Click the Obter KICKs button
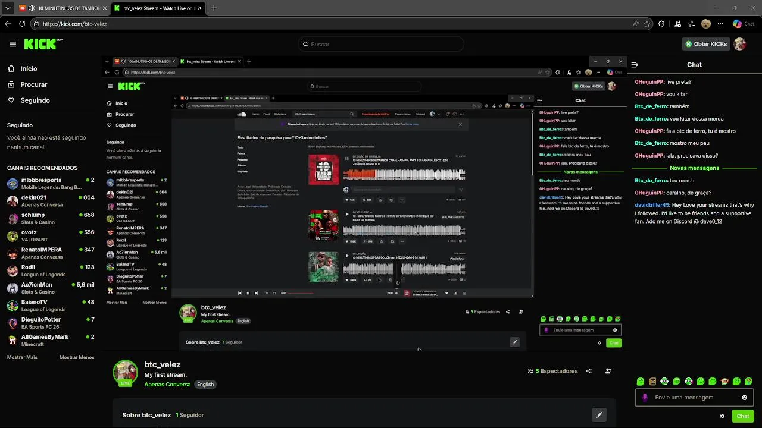Screen dimensions: 762x428 coord(705,44)
